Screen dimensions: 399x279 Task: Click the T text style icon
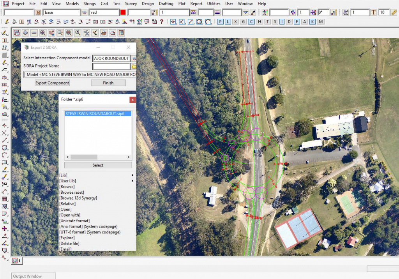tap(374, 12)
